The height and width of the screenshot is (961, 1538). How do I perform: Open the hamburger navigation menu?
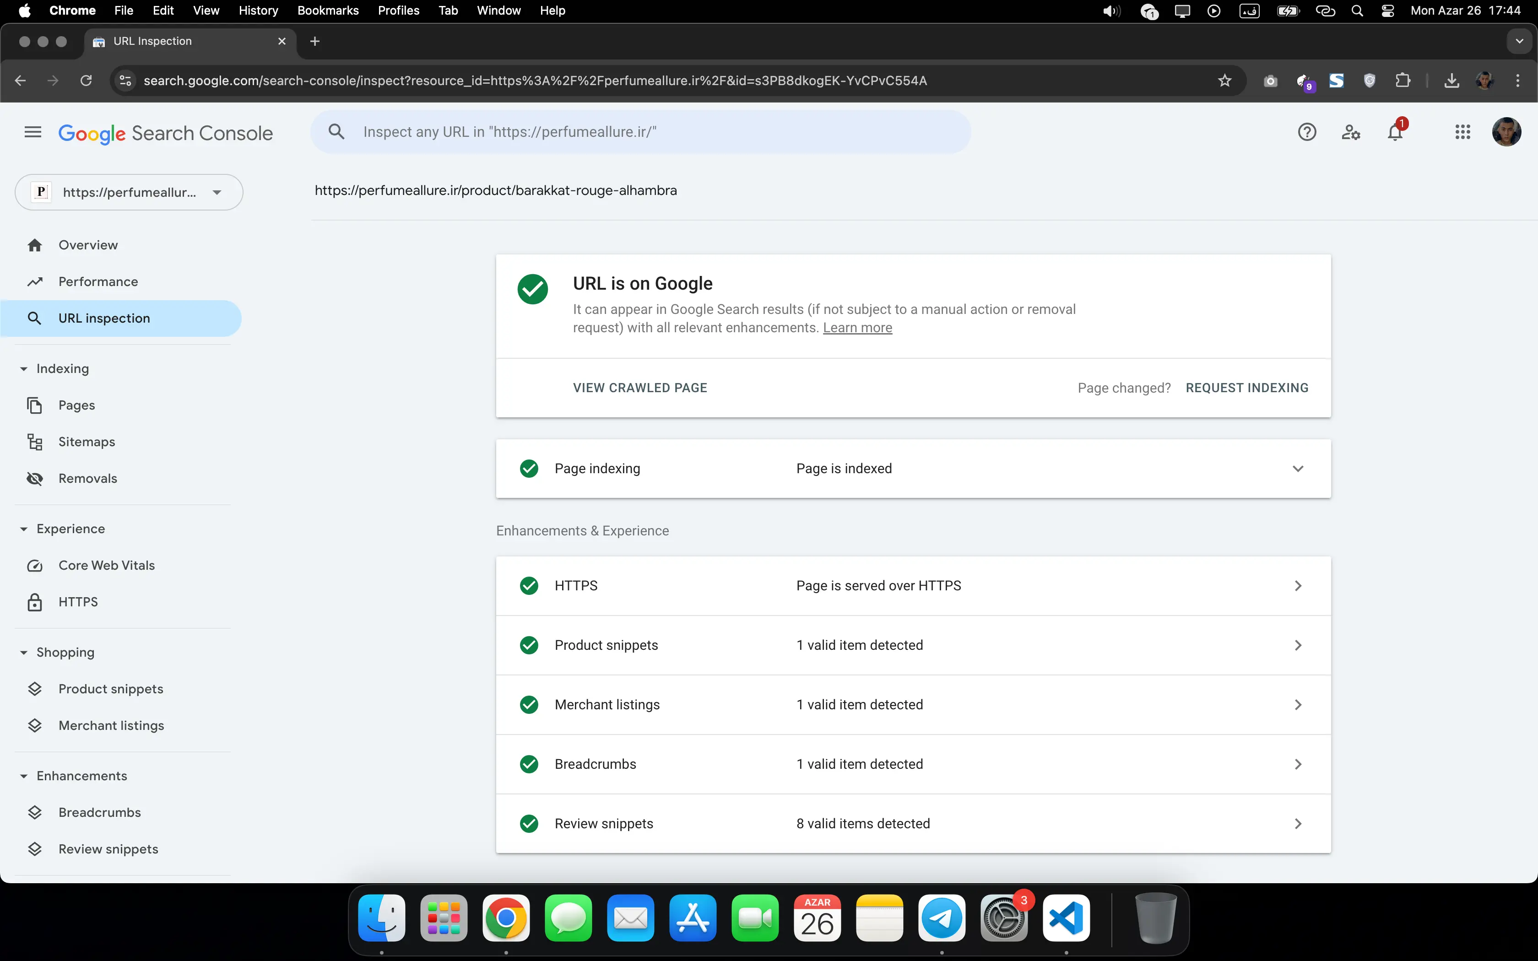pos(32,132)
